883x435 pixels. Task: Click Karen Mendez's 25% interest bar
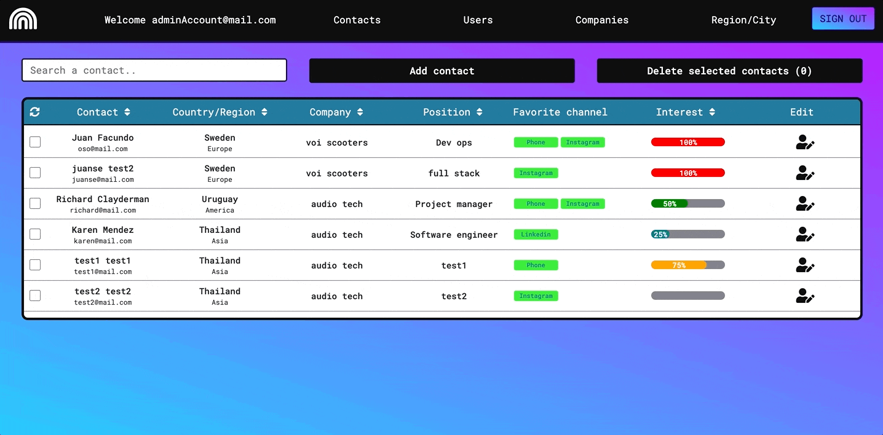pos(688,234)
